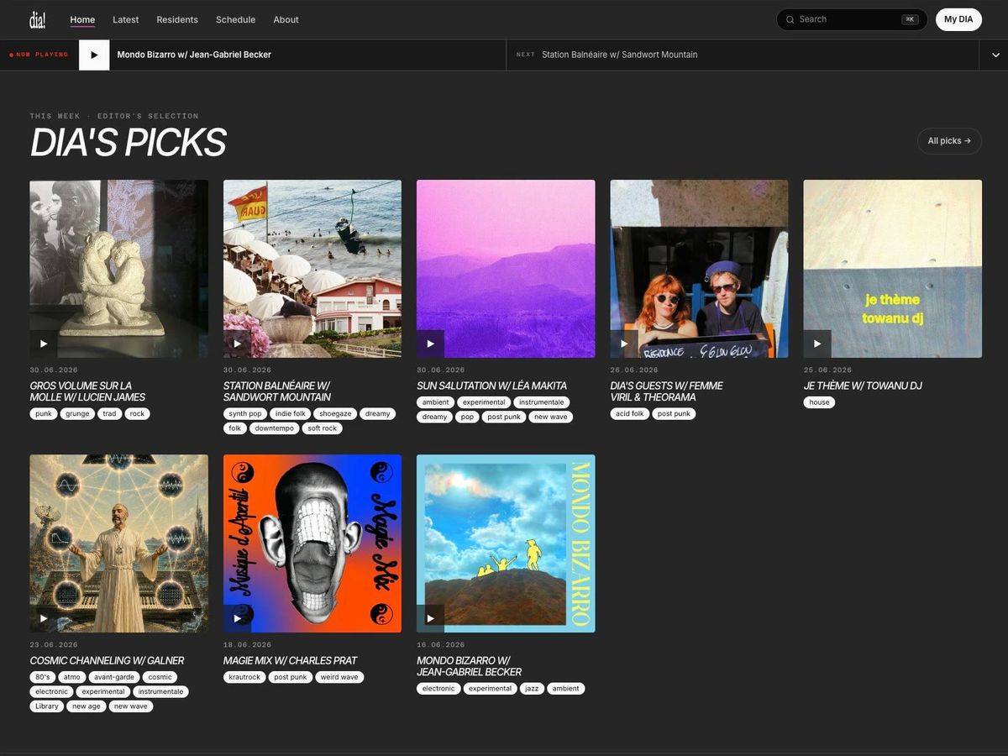Open next show Station Balnéaire in player bar

tap(619, 55)
